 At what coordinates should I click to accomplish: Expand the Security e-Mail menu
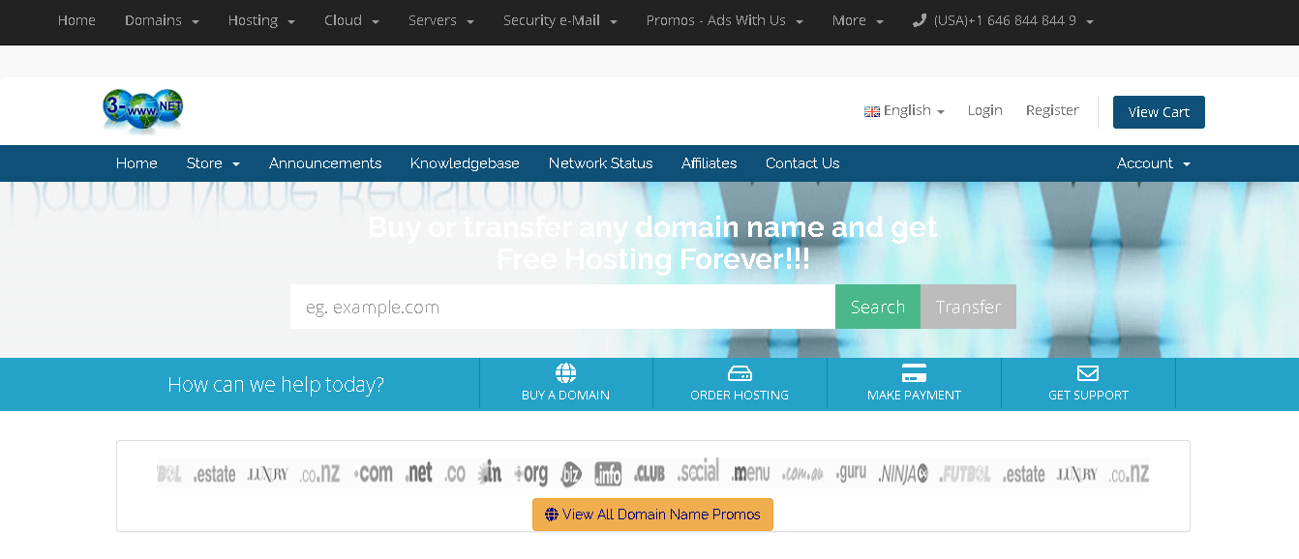[560, 20]
